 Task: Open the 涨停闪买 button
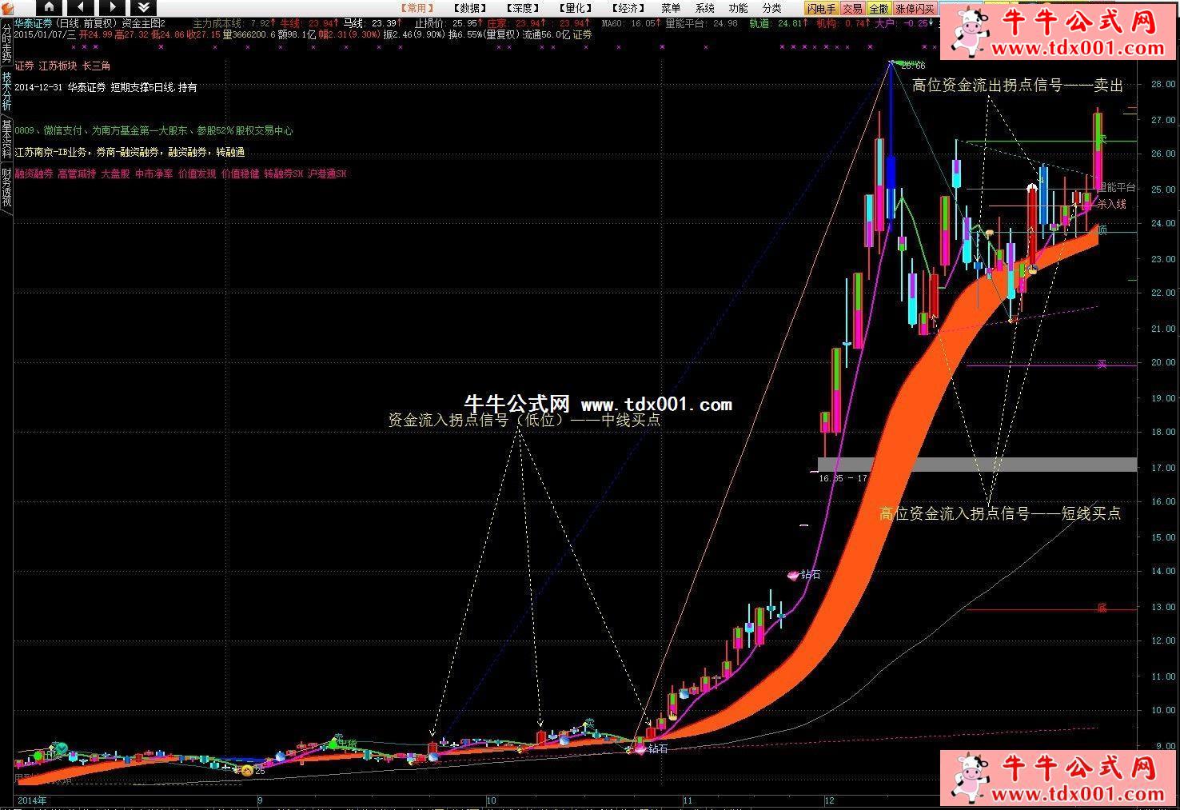pos(915,9)
